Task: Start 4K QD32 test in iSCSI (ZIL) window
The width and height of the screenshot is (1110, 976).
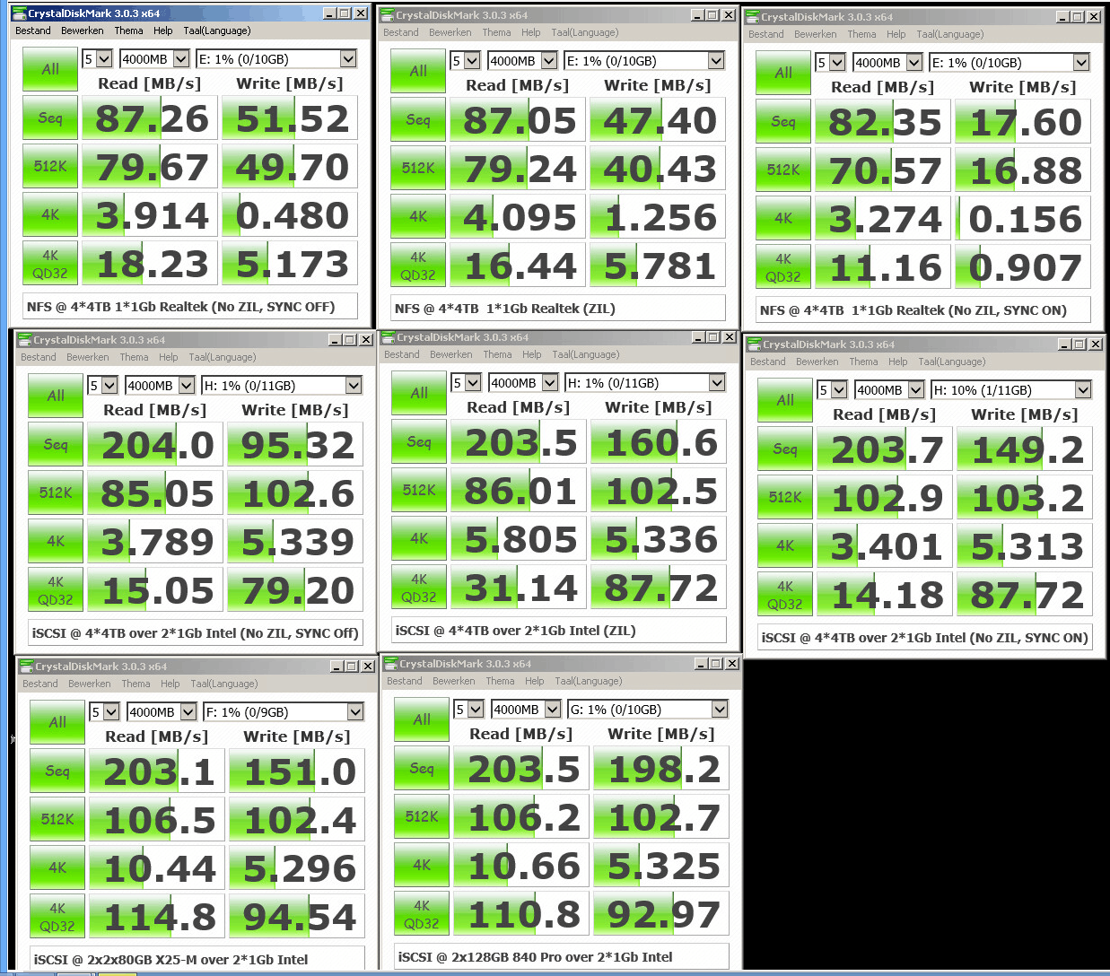Action: (x=419, y=588)
